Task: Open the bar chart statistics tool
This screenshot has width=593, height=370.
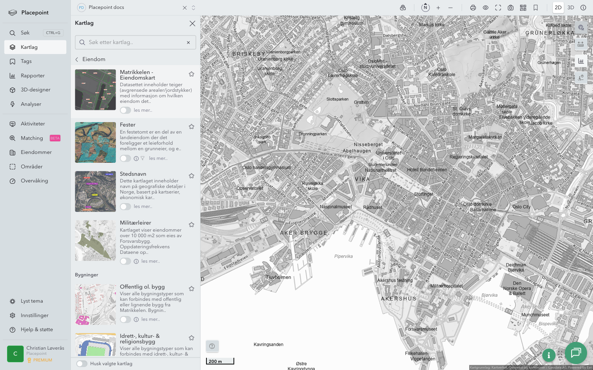Action: point(581,61)
